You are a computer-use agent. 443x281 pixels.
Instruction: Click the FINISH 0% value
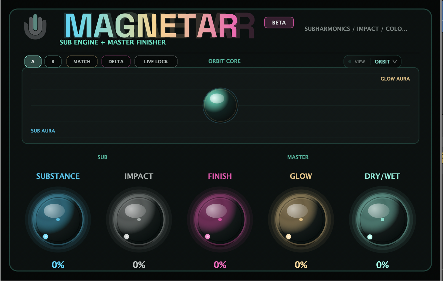(x=220, y=265)
